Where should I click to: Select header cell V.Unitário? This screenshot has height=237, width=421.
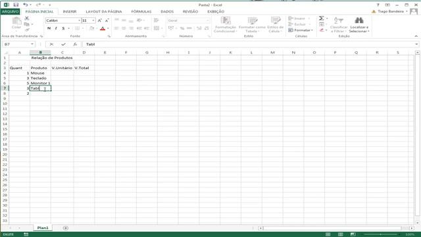coord(62,68)
